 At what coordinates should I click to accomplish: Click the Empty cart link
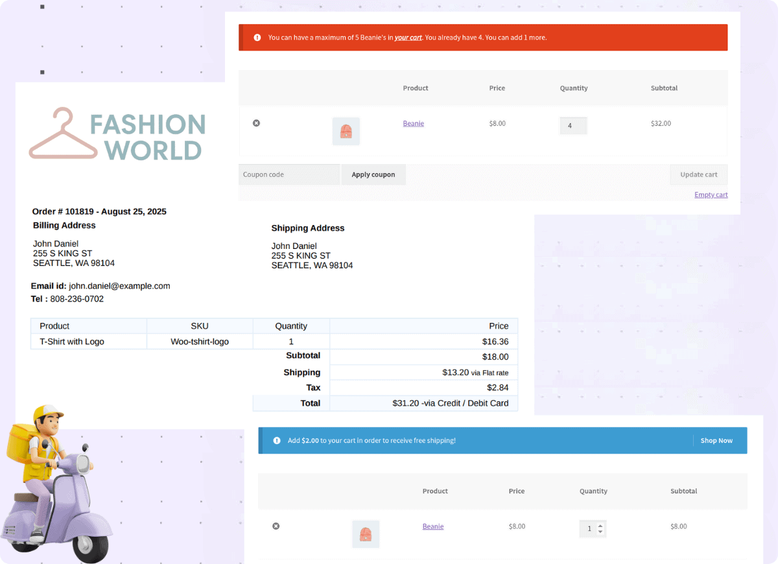[711, 194]
